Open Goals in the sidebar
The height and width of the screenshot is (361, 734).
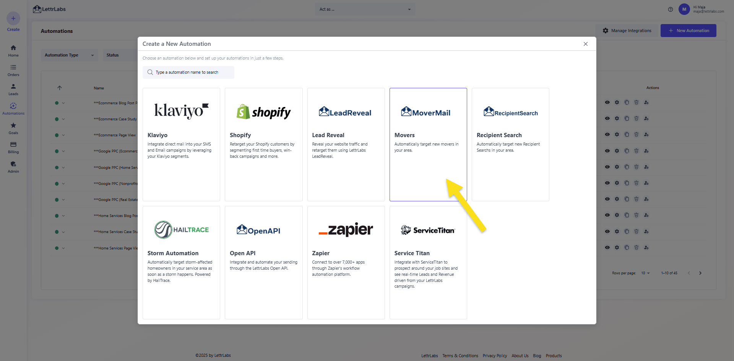(13, 128)
